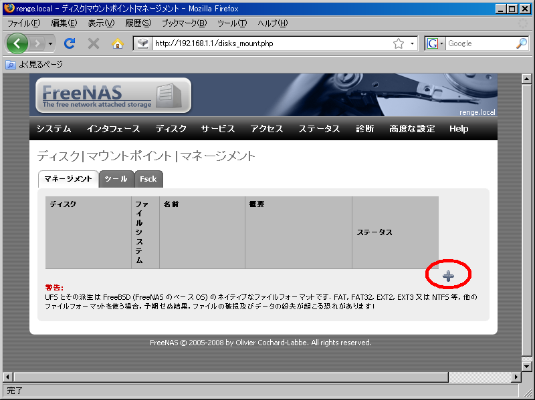This screenshot has height=400, width=535.
Task: Open the ツール(T) menu
Action: 232,23
